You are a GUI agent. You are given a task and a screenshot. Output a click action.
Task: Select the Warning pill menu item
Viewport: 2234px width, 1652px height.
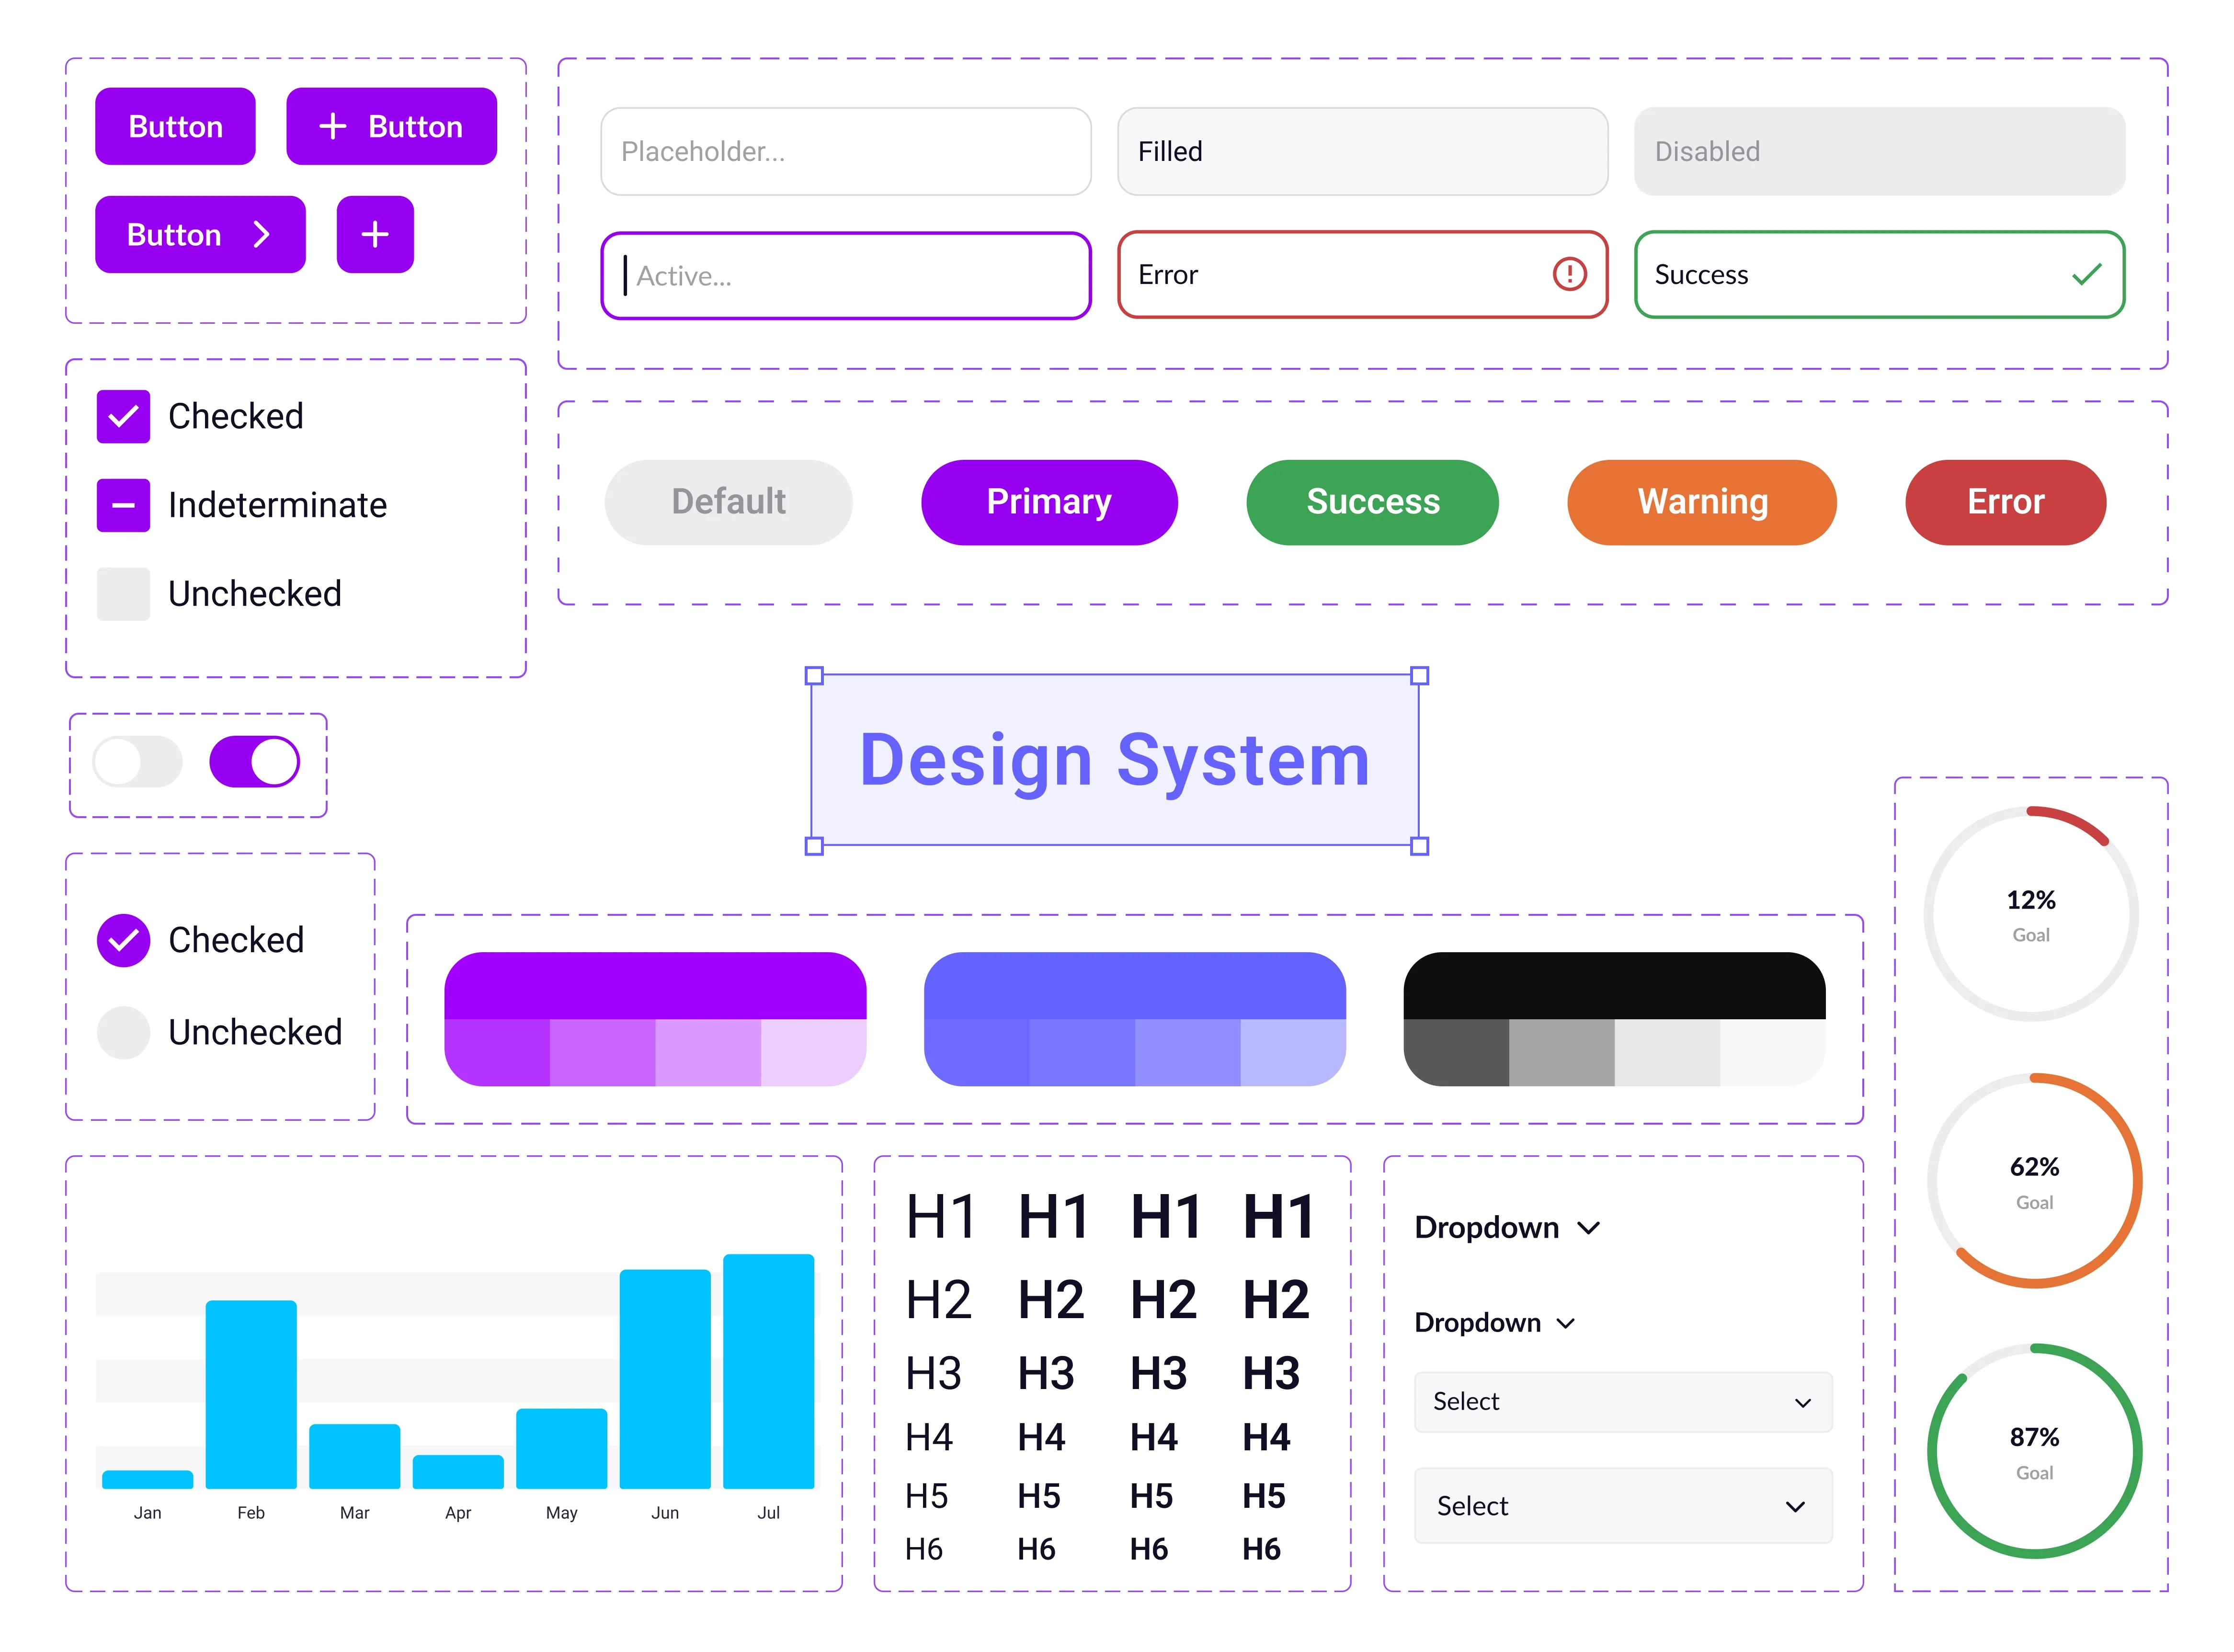click(x=1701, y=501)
